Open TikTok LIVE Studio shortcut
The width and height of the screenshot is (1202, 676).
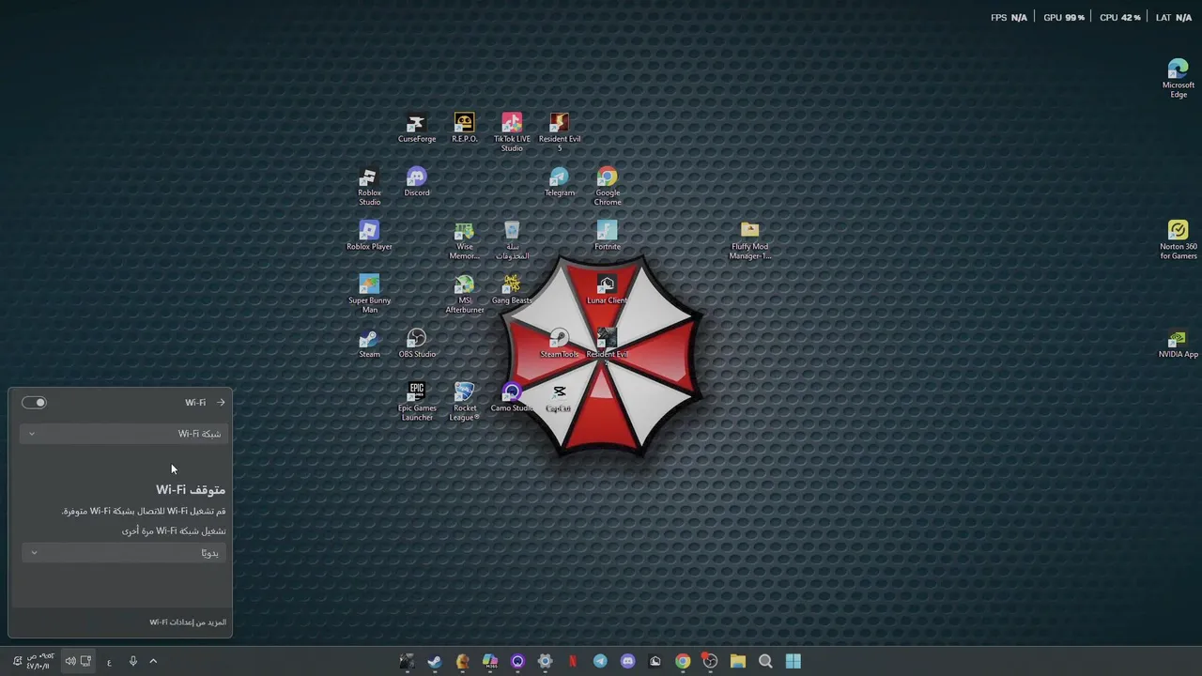[512, 132]
